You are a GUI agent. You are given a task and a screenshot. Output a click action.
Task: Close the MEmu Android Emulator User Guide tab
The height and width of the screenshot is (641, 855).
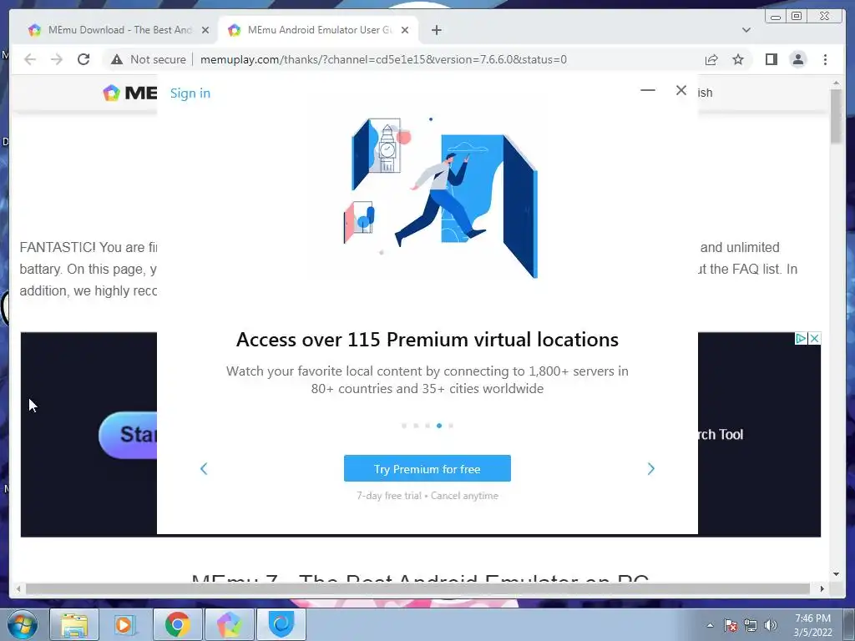pos(405,30)
